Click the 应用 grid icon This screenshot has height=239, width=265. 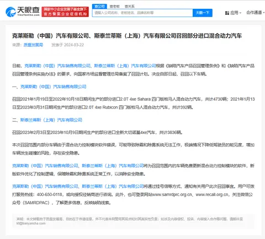click(x=227, y=13)
